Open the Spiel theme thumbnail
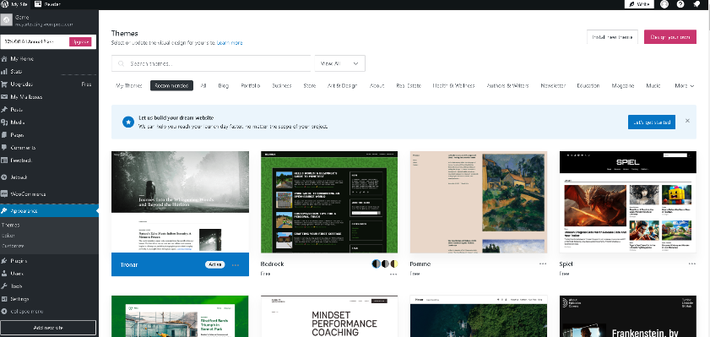 click(x=628, y=202)
